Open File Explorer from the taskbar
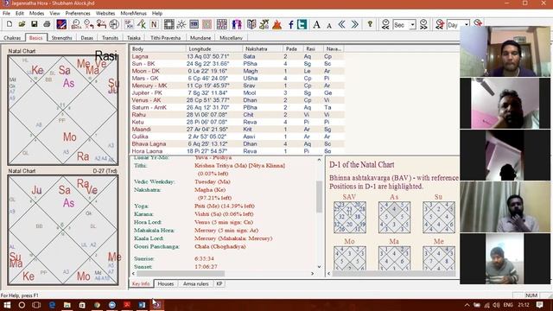The width and height of the screenshot is (553, 311). pyautogui.click(x=67, y=305)
